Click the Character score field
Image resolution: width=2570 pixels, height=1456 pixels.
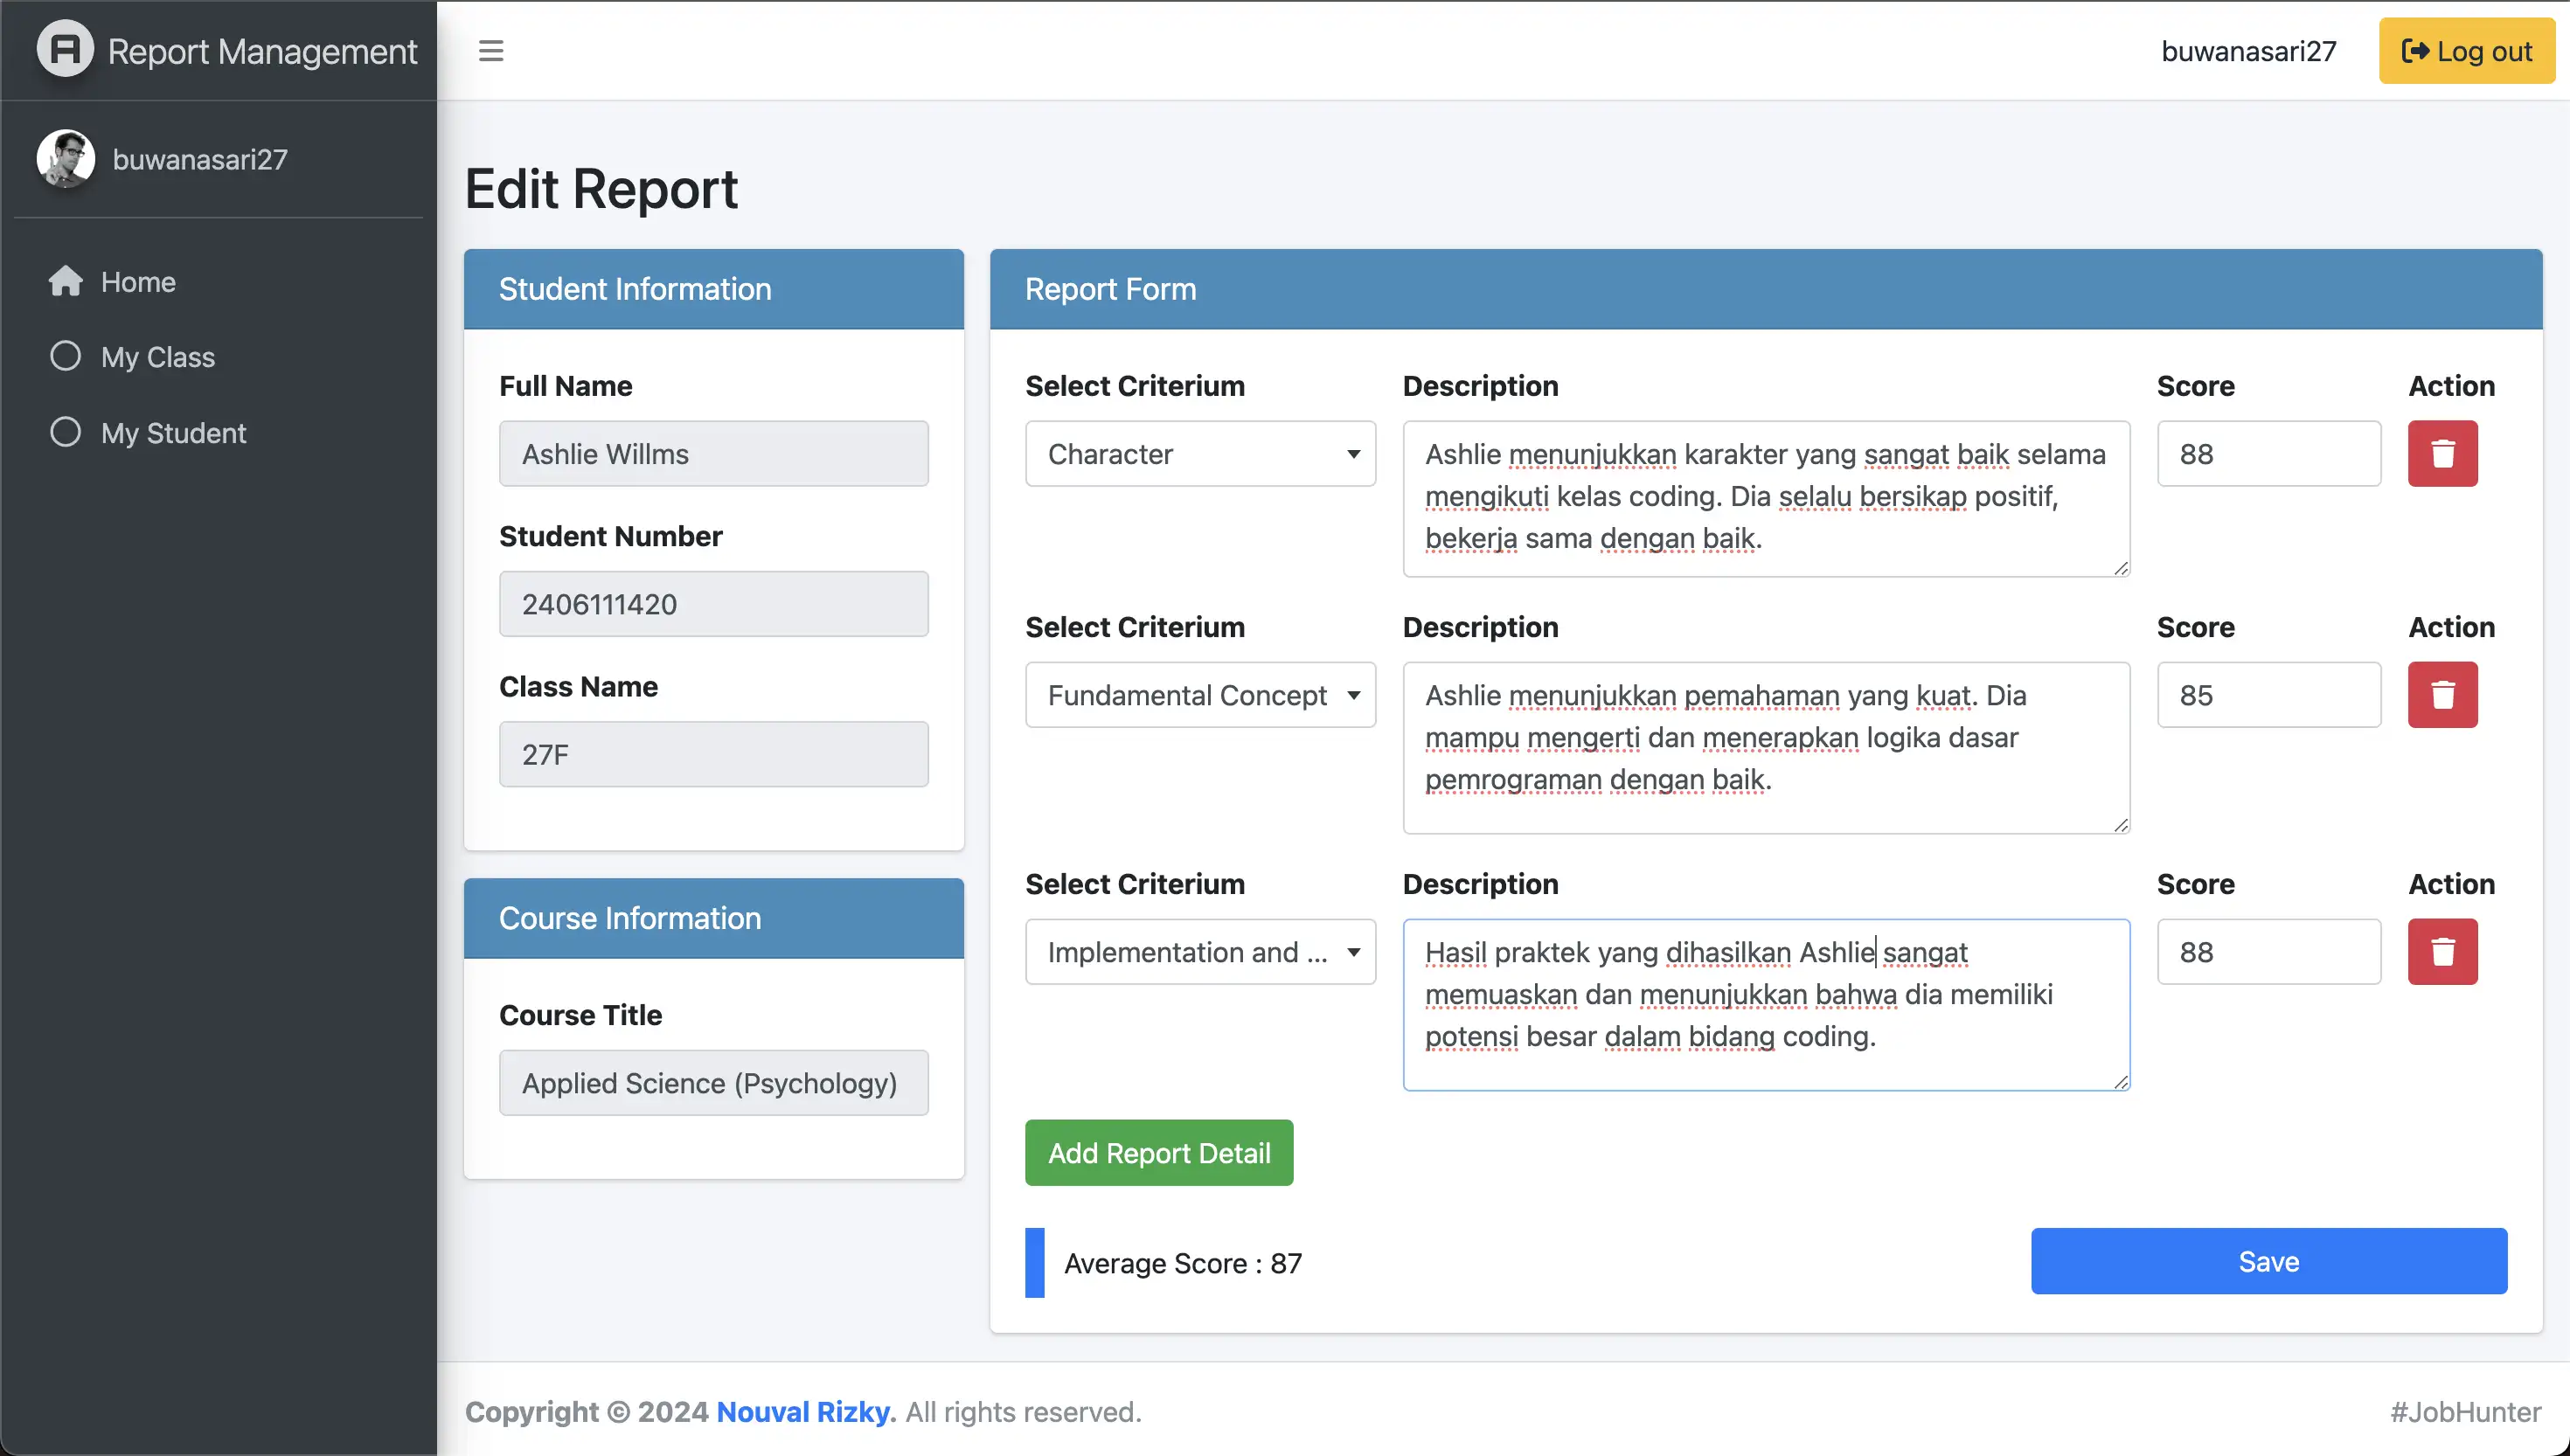(x=2268, y=454)
